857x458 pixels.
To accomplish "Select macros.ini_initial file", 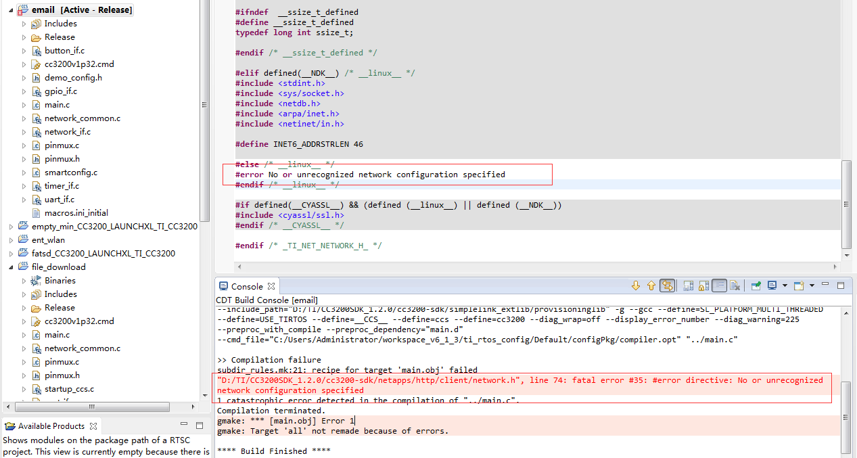I will [x=76, y=213].
